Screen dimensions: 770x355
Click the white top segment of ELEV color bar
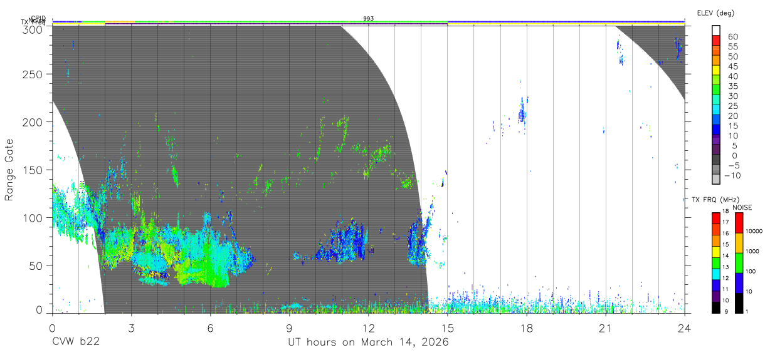[x=717, y=30]
